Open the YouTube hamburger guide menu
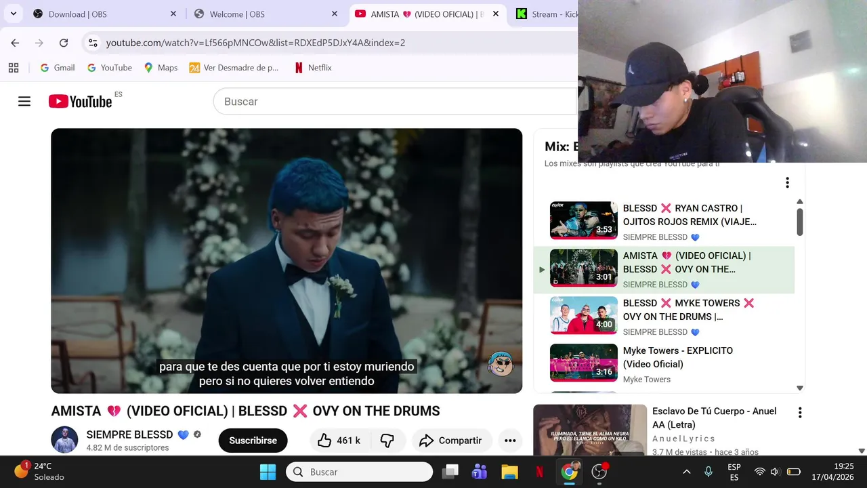Image resolution: width=867 pixels, height=488 pixels. (24, 102)
